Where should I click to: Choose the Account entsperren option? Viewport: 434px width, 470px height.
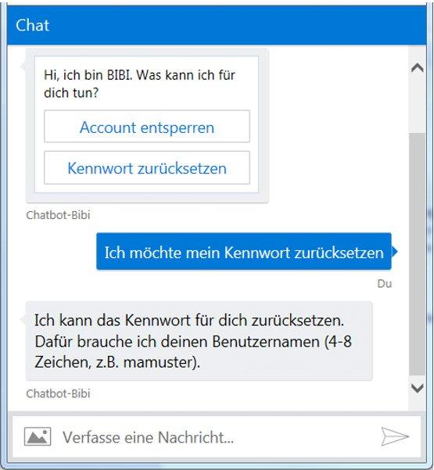tap(147, 126)
